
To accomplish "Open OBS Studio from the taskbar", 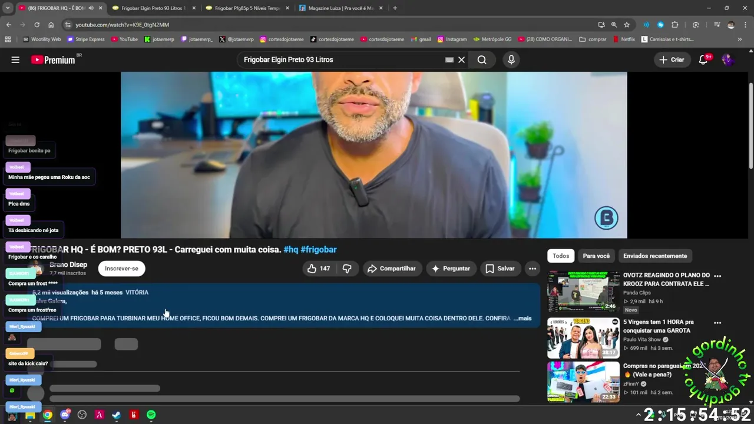I will pyautogui.click(x=82, y=415).
